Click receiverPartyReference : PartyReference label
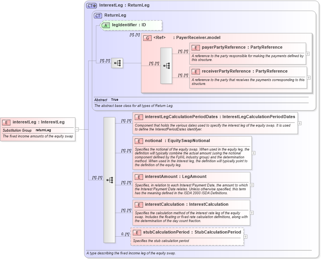The width and height of the screenshot is (321, 259). pyautogui.click(x=245, y=71)
